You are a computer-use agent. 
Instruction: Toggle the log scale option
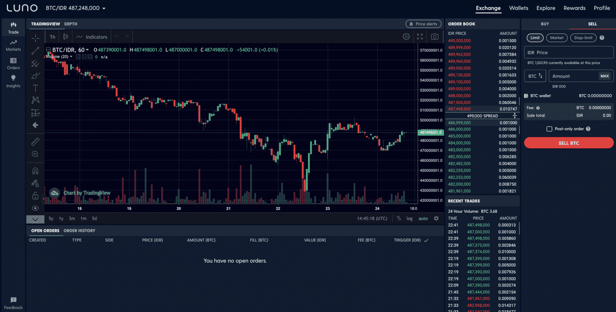coord(409,218)
